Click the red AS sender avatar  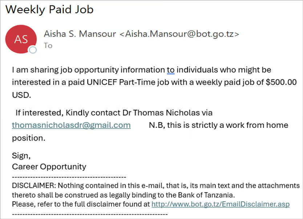point(21,39)
